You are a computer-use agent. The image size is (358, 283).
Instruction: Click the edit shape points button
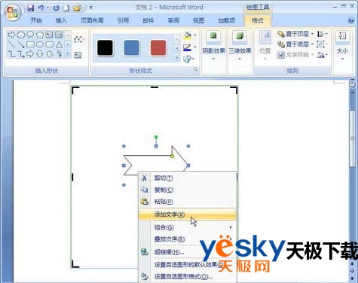79,40
